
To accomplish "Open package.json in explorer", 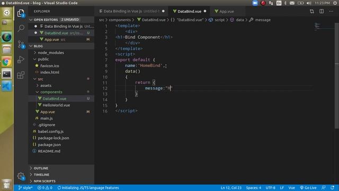I will click(x=49, y=145).
